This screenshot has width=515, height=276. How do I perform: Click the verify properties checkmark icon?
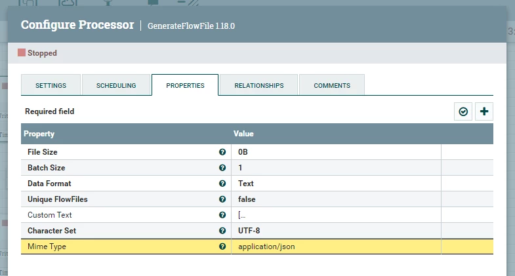[x=463, y=111]
